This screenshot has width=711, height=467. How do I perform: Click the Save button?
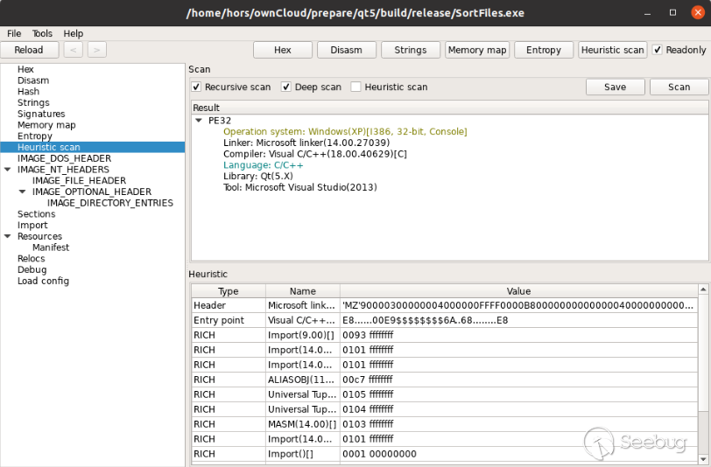pyautogui.click(x=615, y=87)
